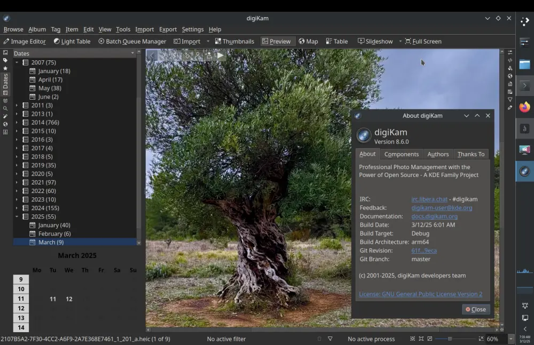Switch to Table view mode
The width and height of the screenshot is (534, 345).
[x=336, y=41]
